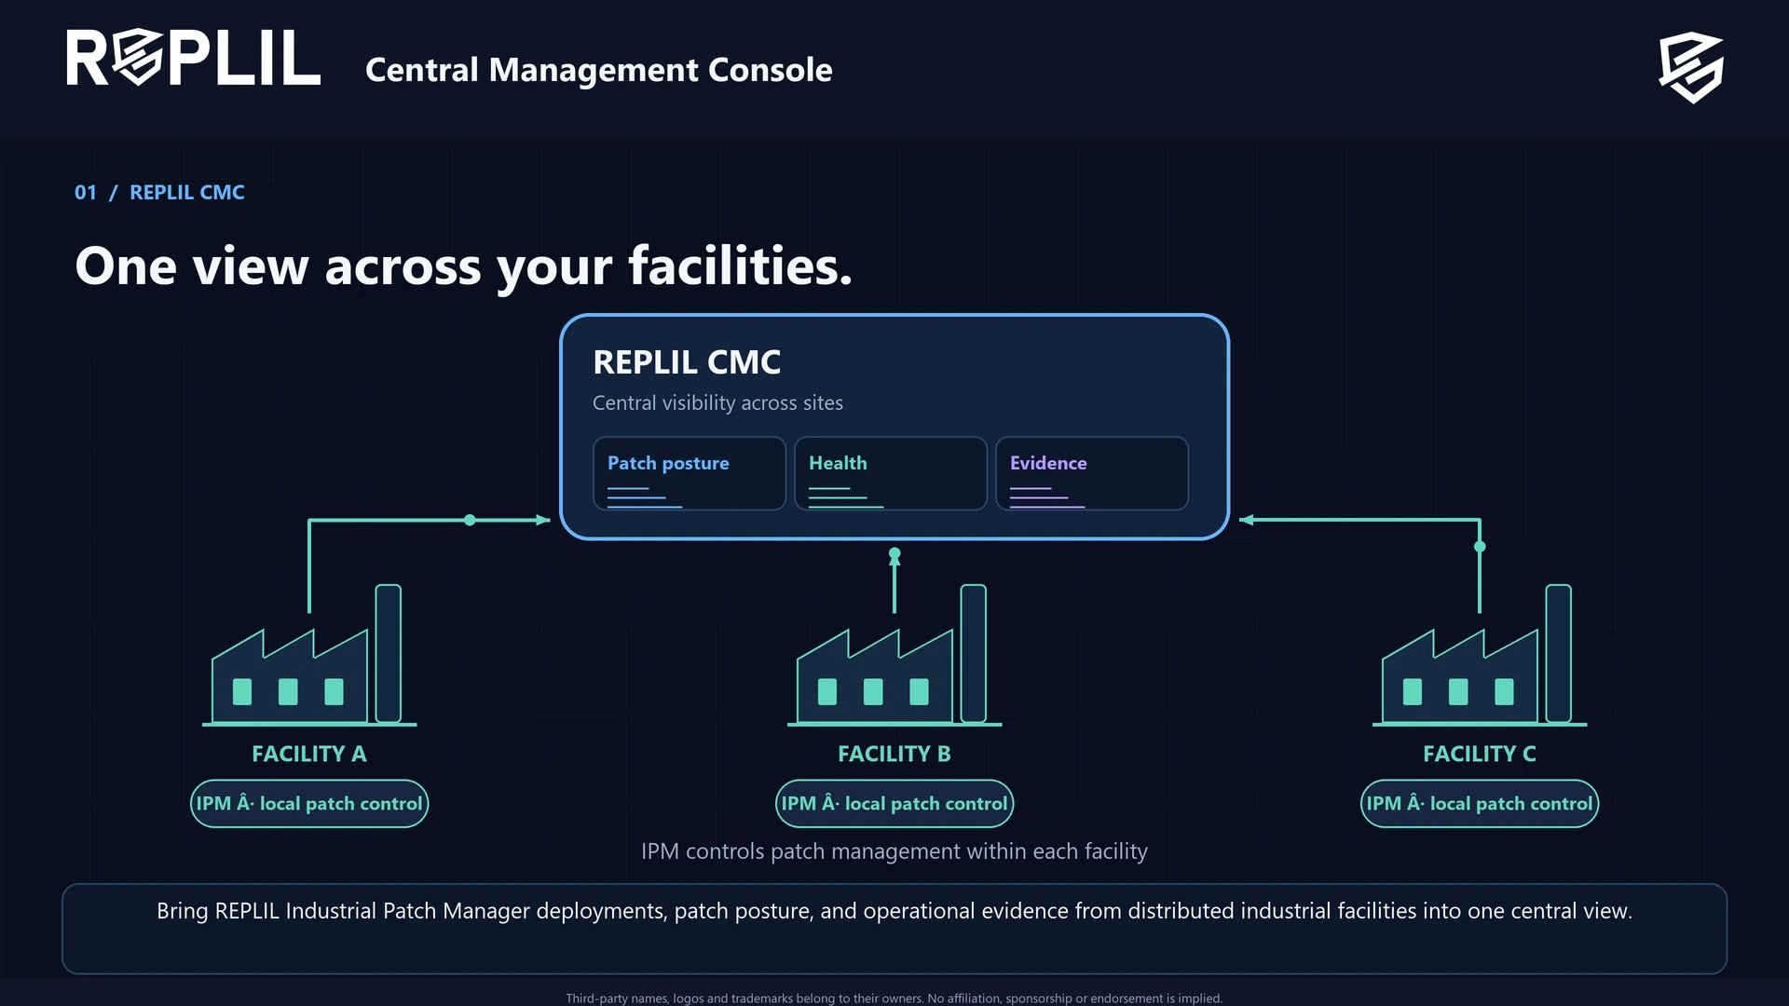Click 'IPM controls patch management within each facility'

click(894, 851)
